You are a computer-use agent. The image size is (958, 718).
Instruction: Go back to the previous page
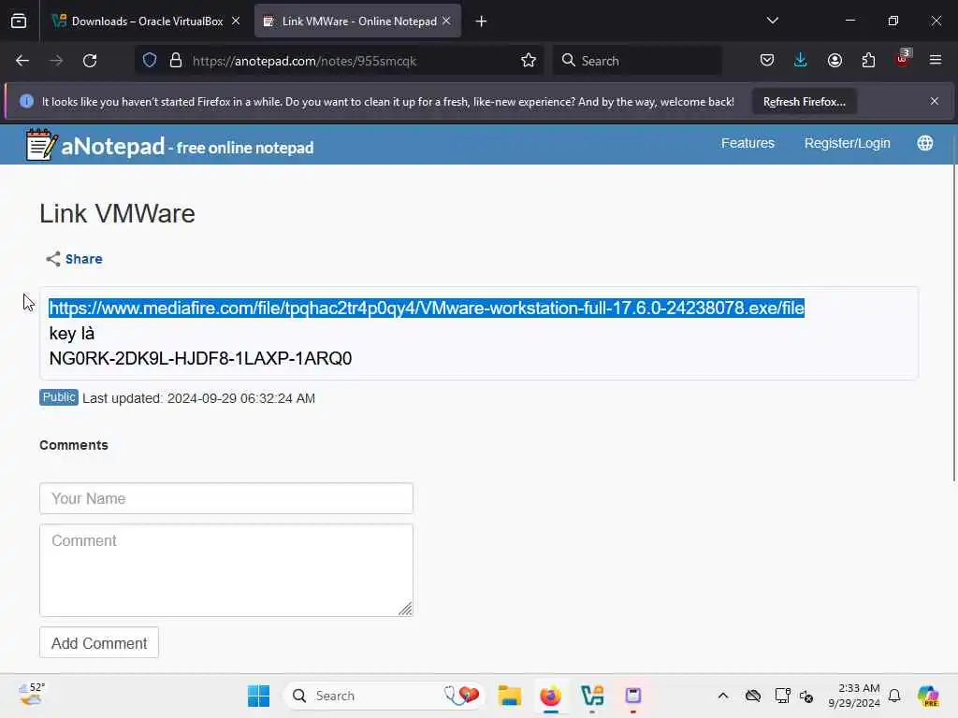(x=22, y=61)
